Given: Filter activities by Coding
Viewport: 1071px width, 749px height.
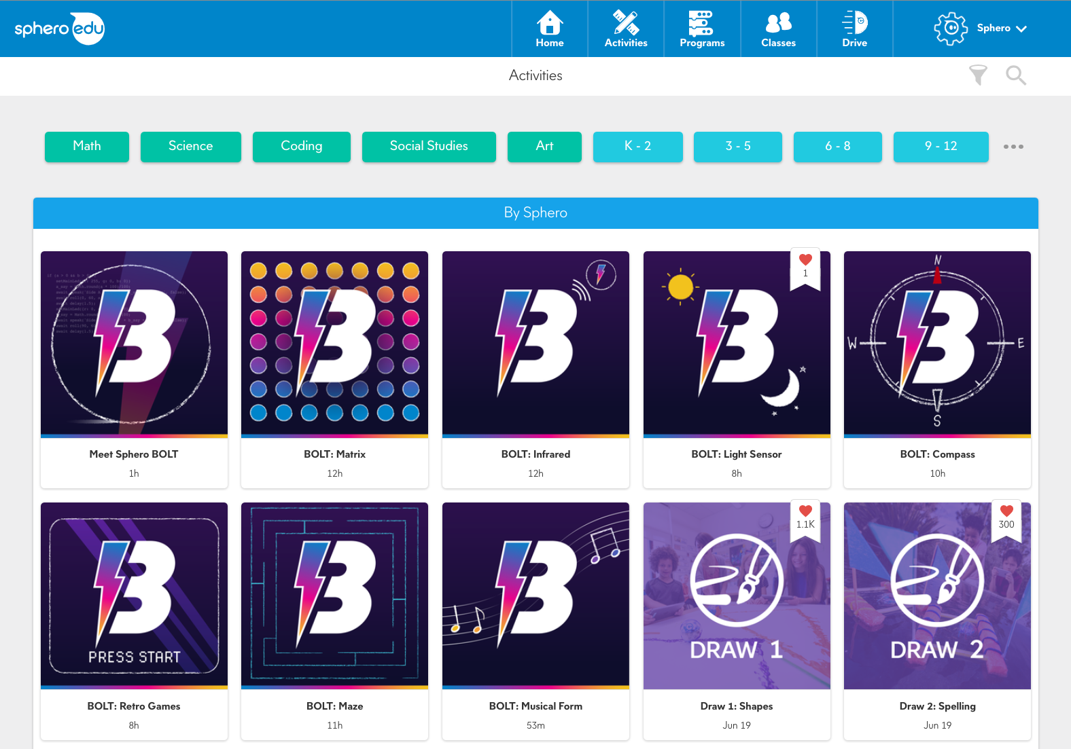Looking at the screenshot, I should [302, 147].
